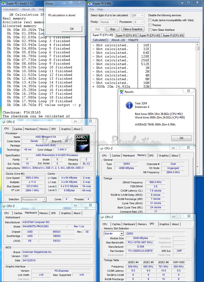Viewport: 204px width, 282px height.
Task: Switch to Super PI [CPU #3] tab
Action: (x=173, y=35)
